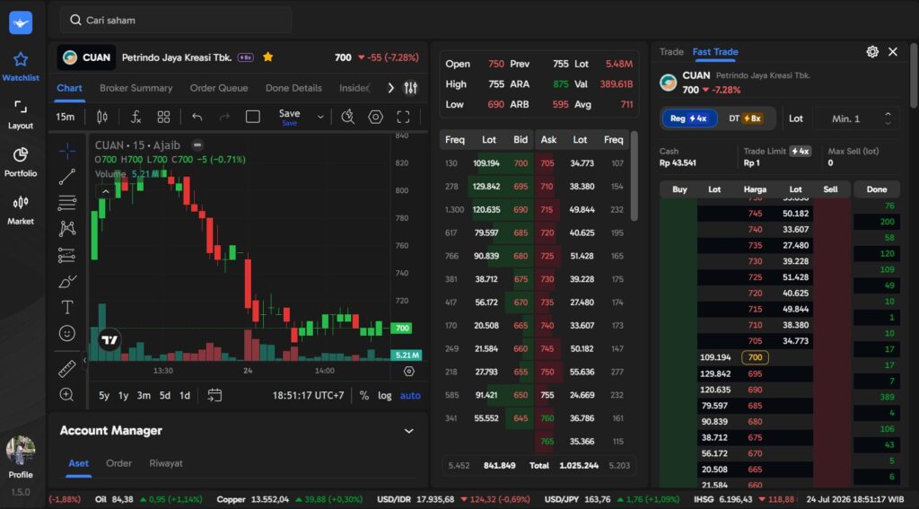This screenshot has height=509, width=919.
Task: Adjust the Lot quantity stepper arrows
Action: click(x=888, y=118)
